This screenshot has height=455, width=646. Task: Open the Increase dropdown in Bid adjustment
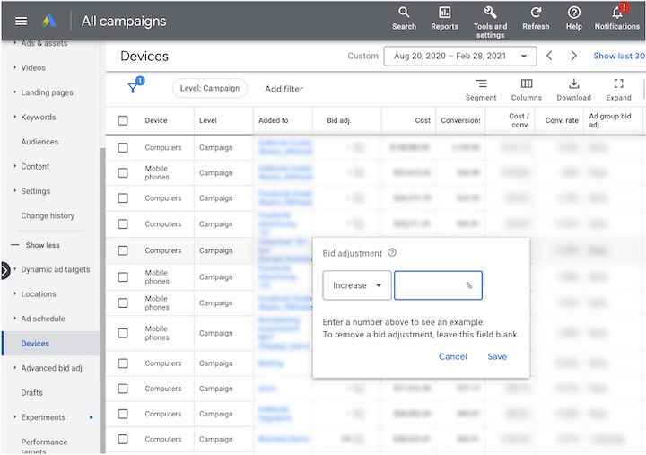pos(357,285)
